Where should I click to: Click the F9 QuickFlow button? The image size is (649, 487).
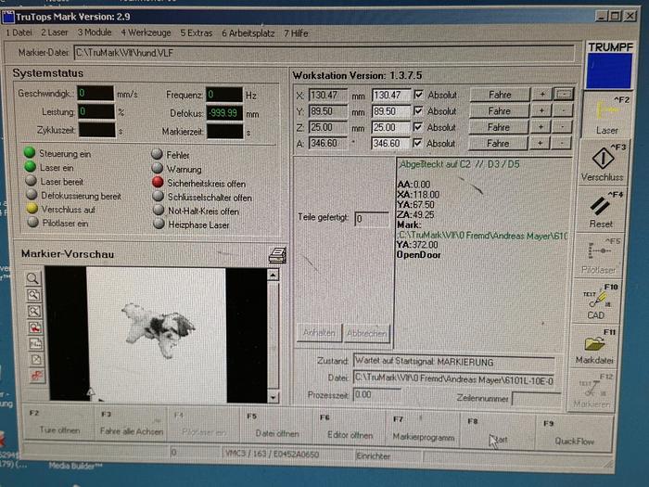(574, 433)
